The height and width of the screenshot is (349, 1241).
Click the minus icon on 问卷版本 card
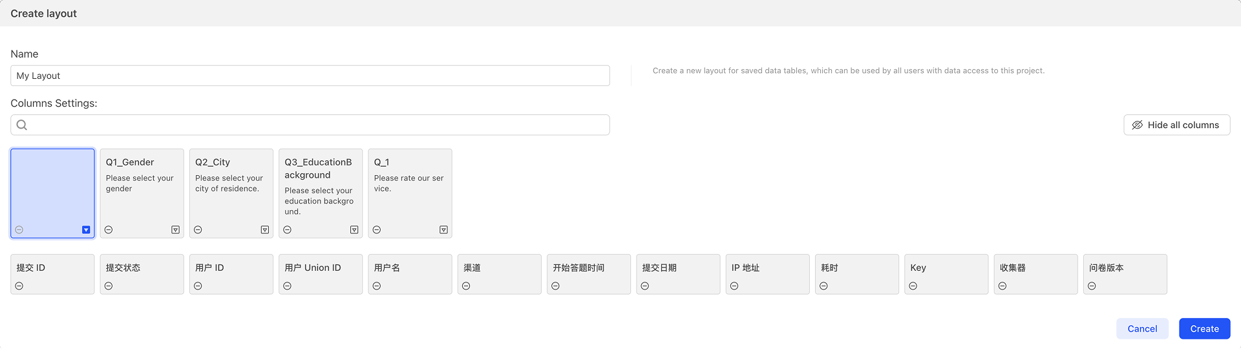[x=1092, y=286]
